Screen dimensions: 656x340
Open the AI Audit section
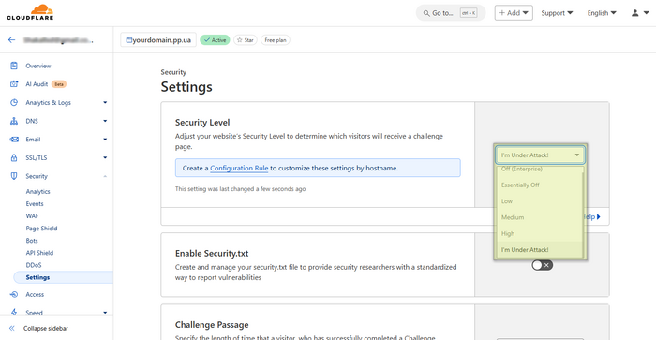pos(37,84)
